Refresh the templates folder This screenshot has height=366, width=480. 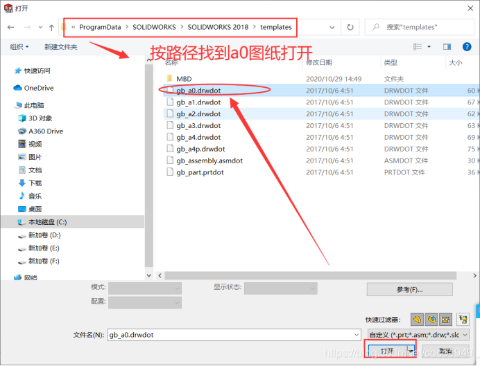coord(350,28)
